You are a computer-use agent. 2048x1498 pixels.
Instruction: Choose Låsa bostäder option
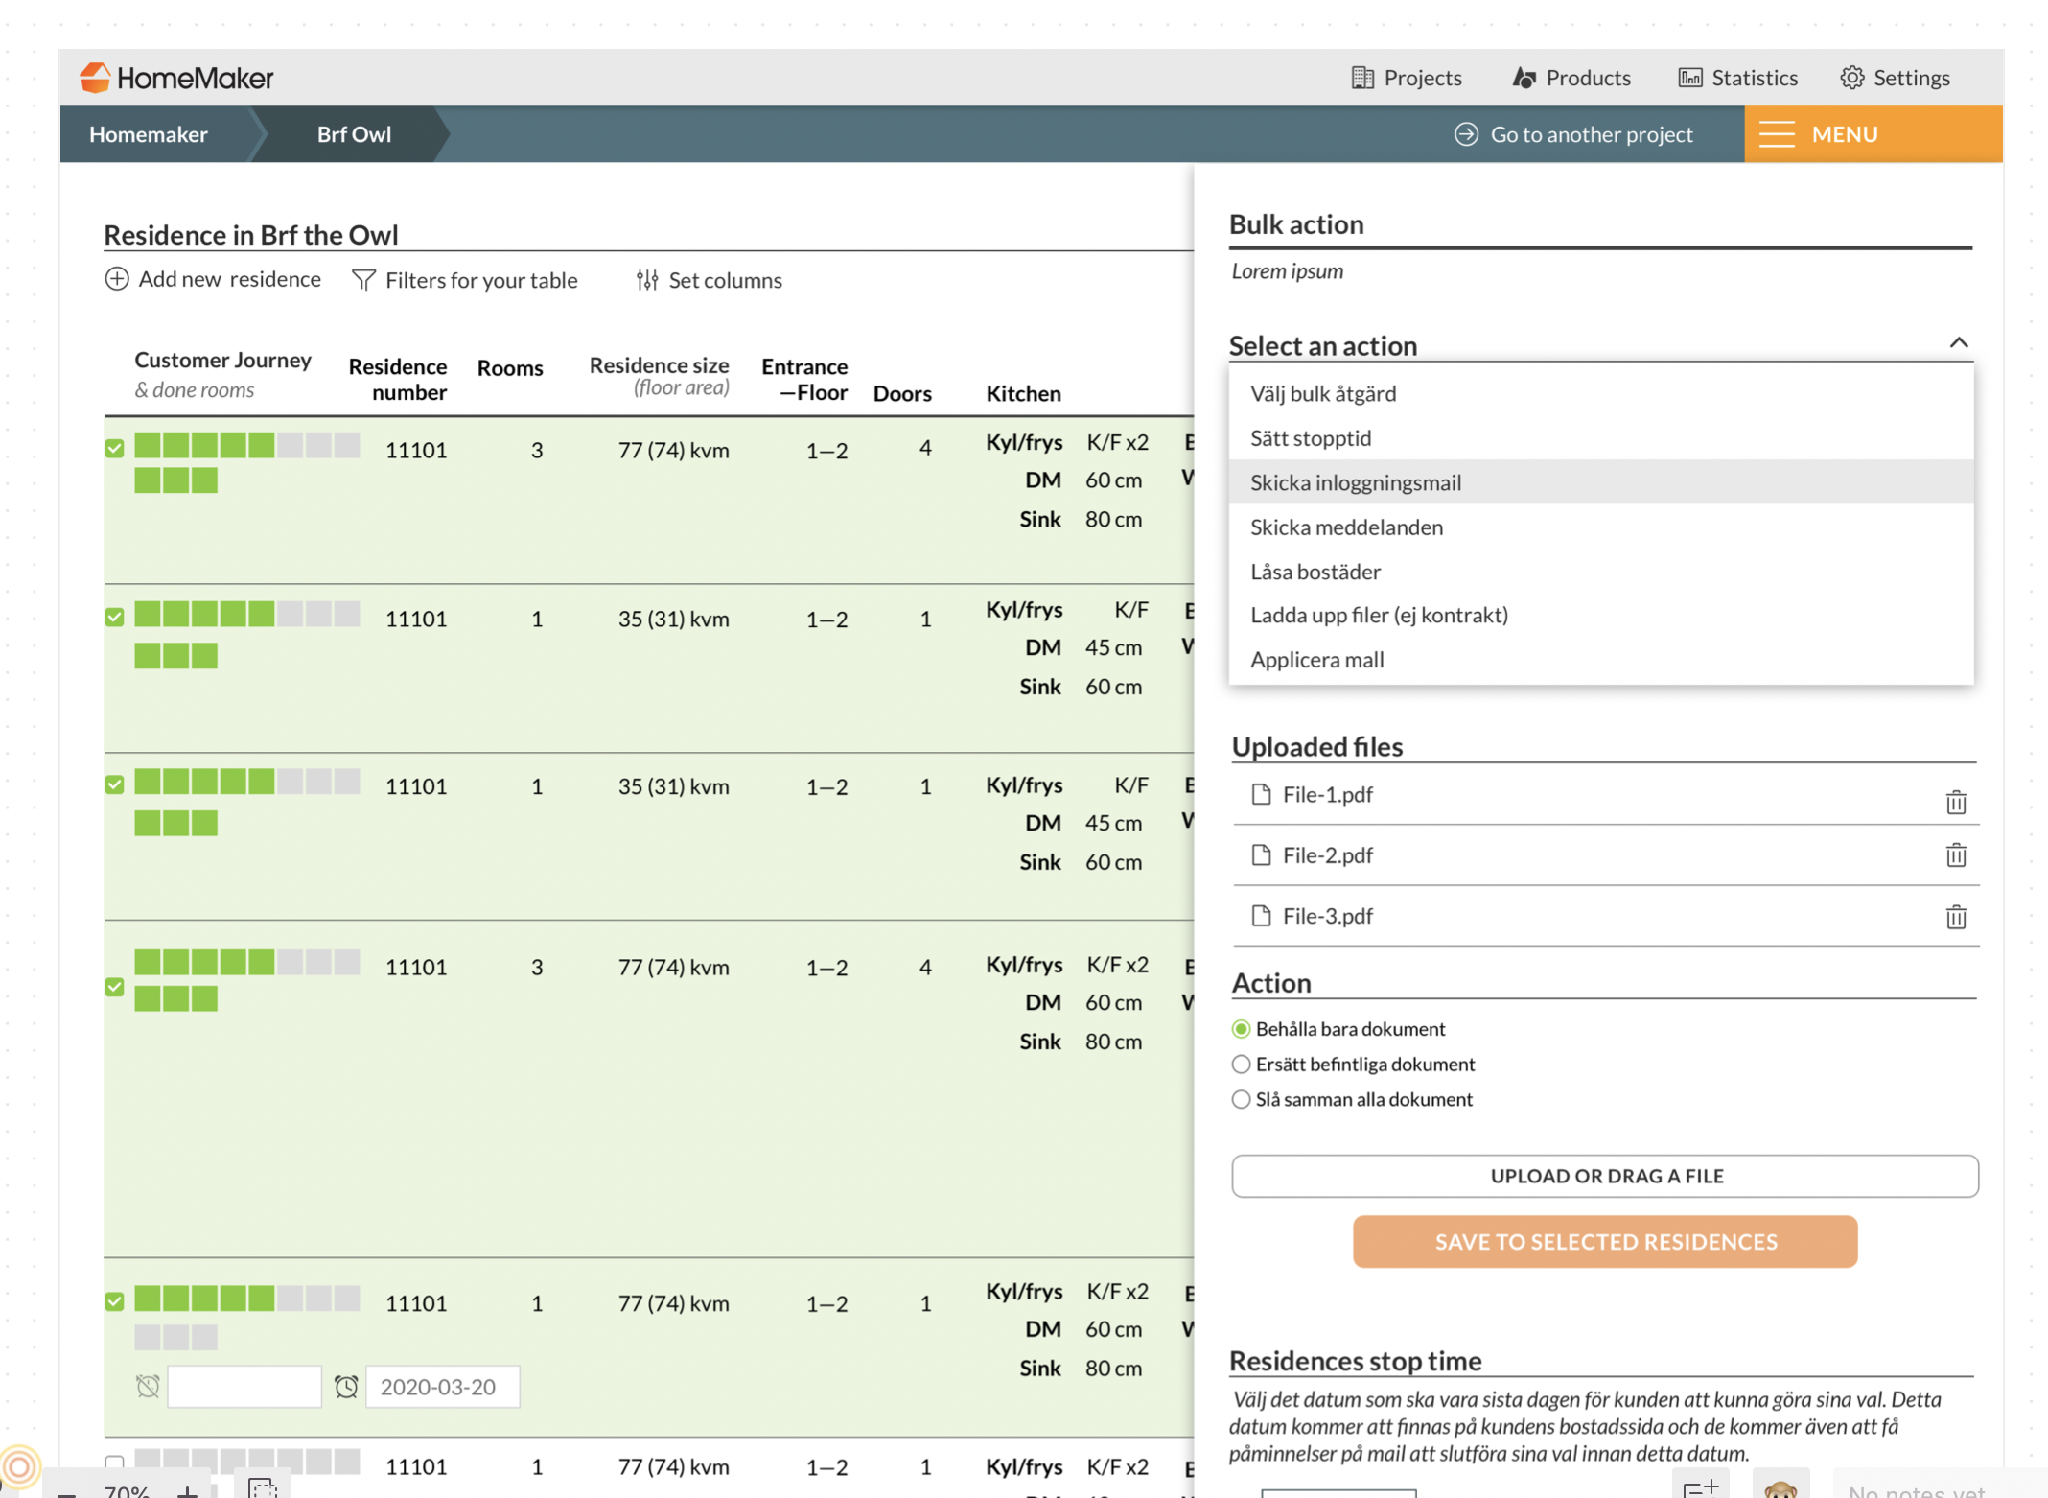tap(1601, 571)
